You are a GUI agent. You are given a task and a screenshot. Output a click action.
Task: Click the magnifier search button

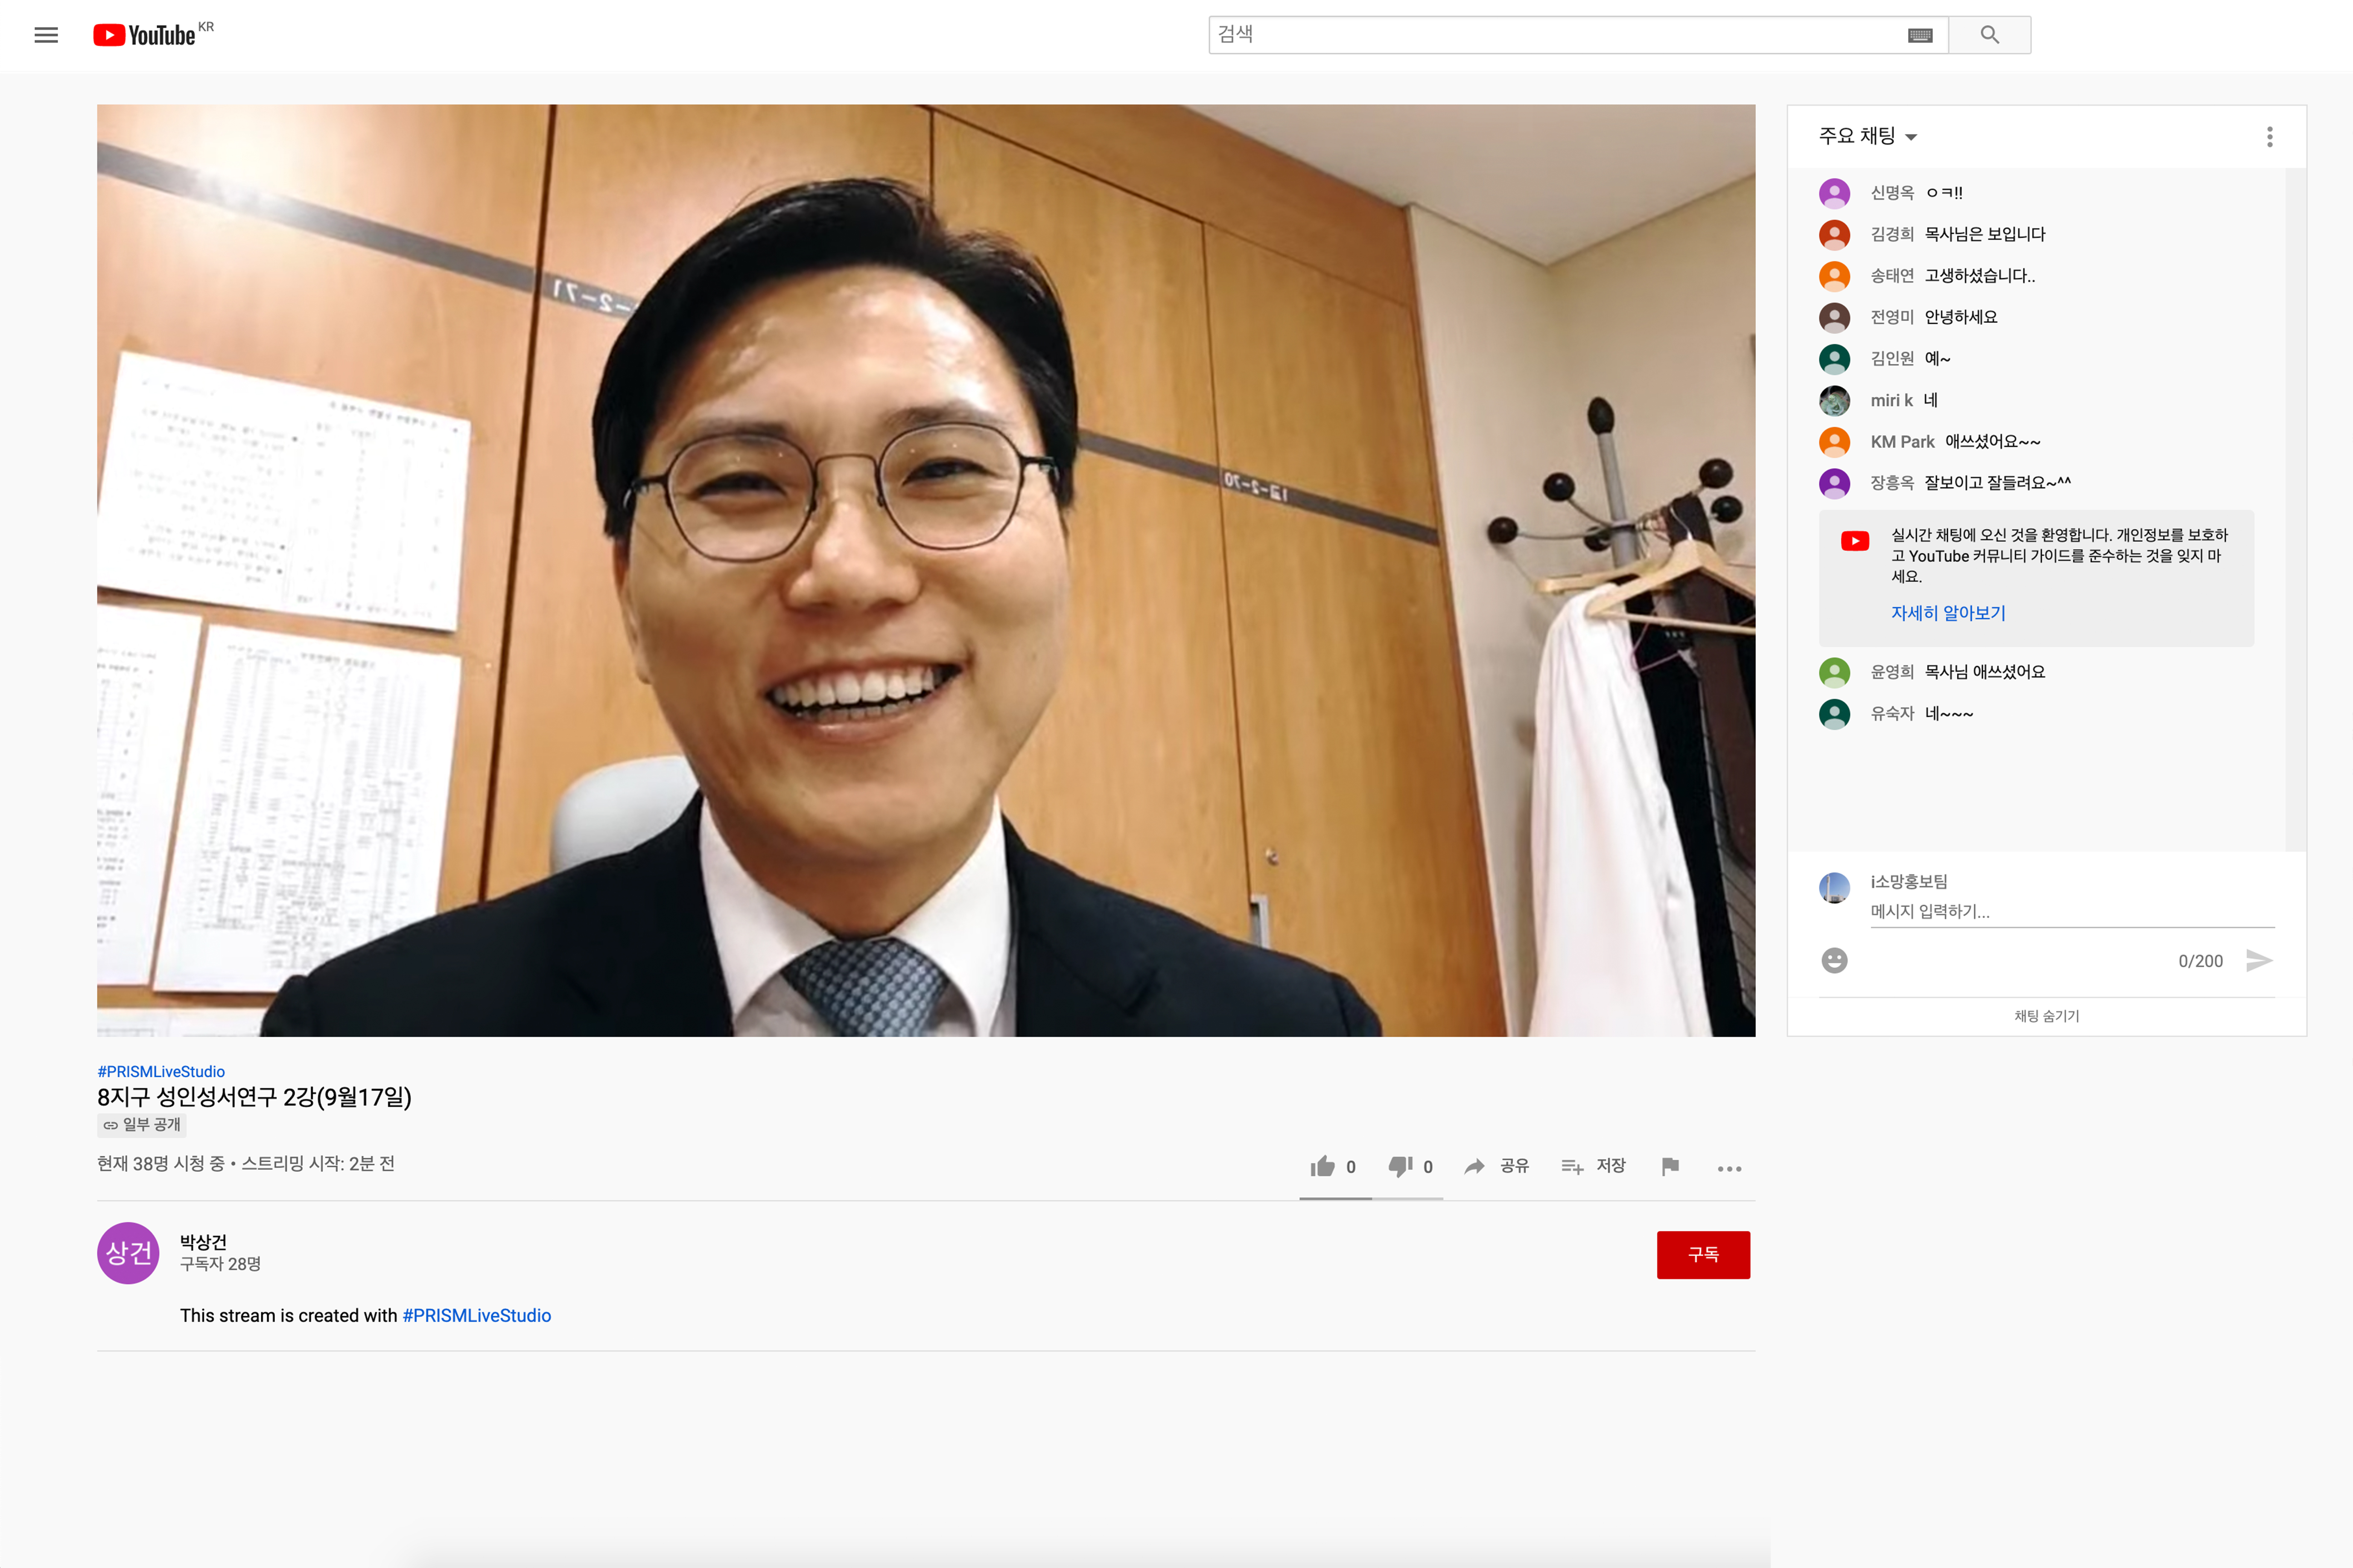1990,35
